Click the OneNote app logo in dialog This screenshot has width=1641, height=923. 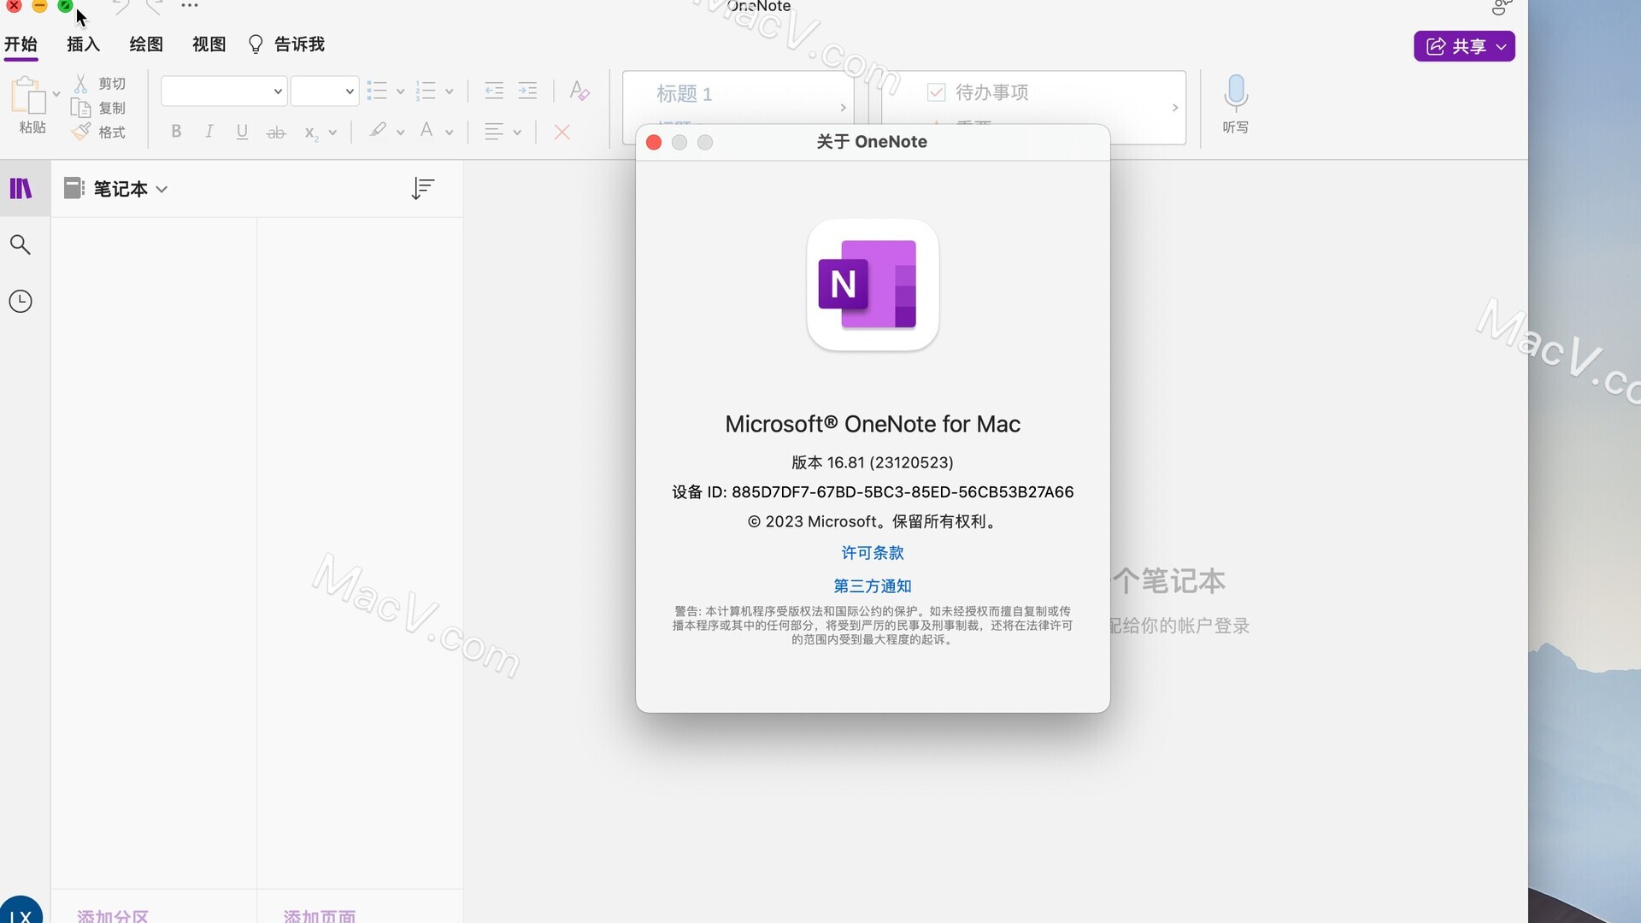pos(873,285)
